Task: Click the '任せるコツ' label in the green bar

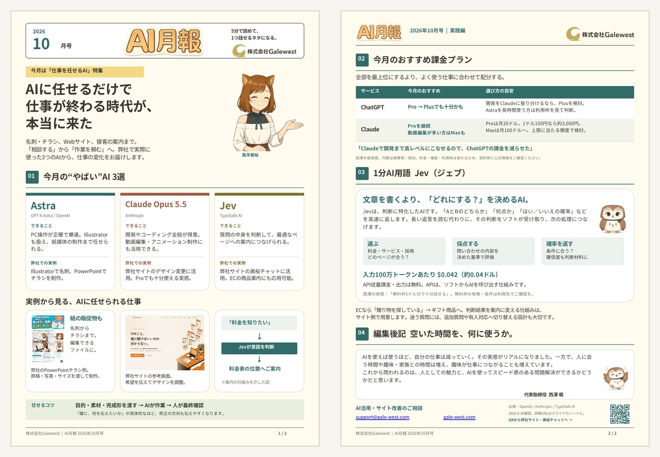Action: [43, 405]
